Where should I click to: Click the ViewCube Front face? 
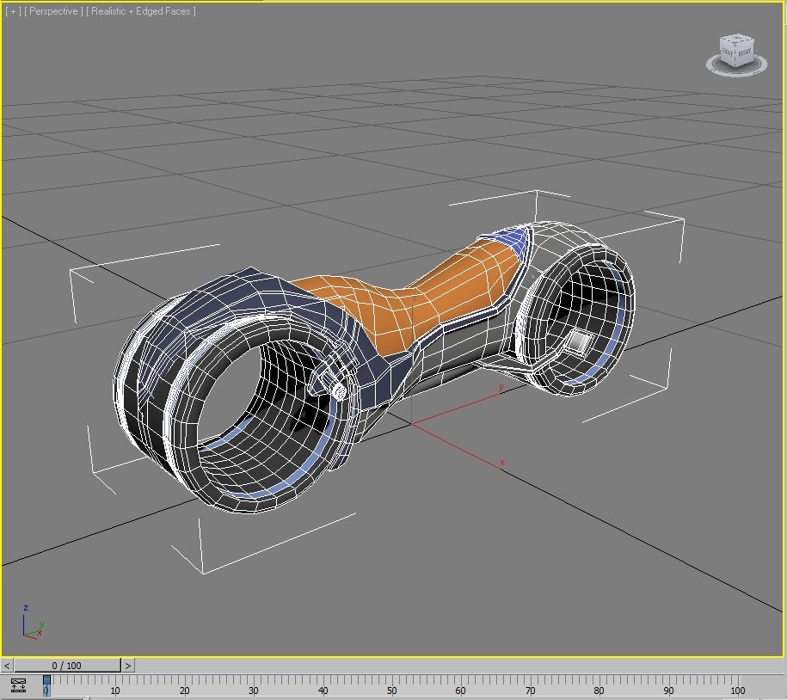tap(728, 53)
